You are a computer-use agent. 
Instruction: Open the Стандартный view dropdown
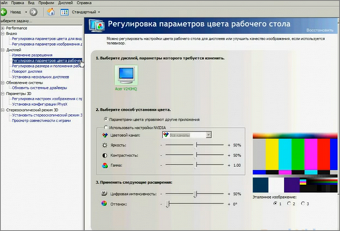[86, 12]
